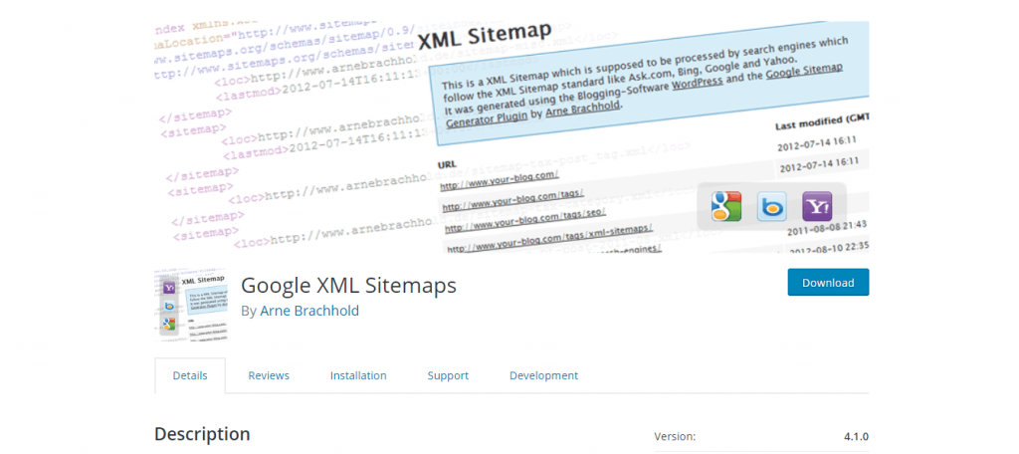Click http://www.your-blog.com/ URL in banner
This screenshot has height=454, width=1019.
point(500,179)
